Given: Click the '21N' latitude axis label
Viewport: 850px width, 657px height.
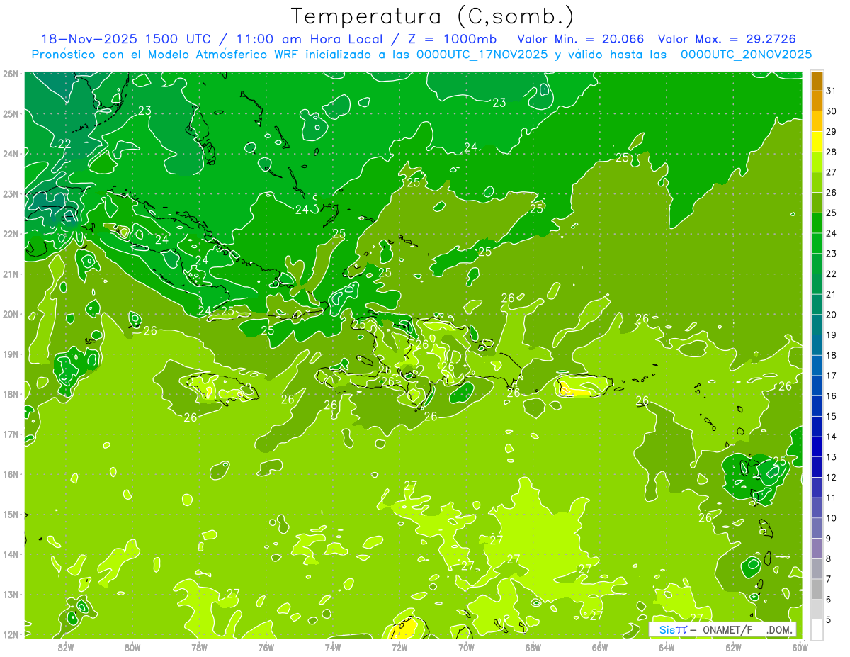Looking at the screenshot, I should click(10, 274).
